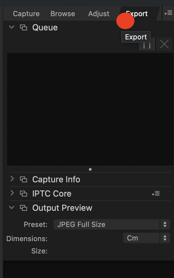Click the Queue resize handle dot
The width and height of the screenshot is (174, 278).
point(90,169)
